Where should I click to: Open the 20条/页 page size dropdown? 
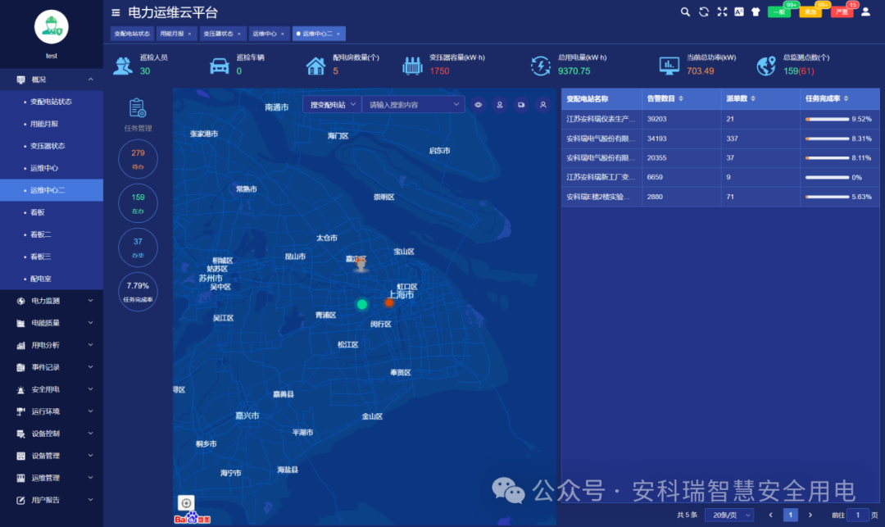coord(730,515)
